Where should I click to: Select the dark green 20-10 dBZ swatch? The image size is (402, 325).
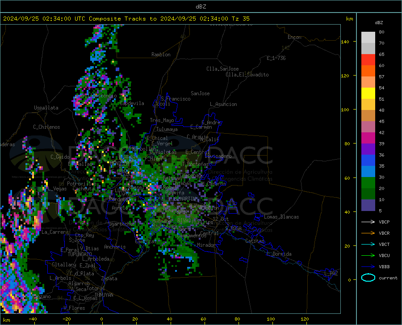pos(368,194)
